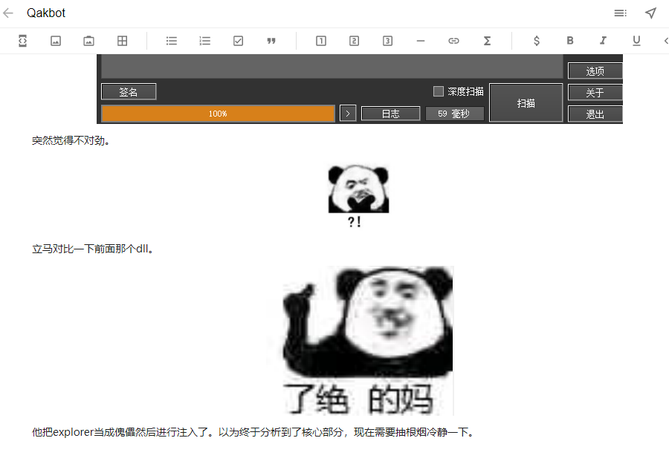Click the 选项 button
The height and width of the screenshot is (464, 669).
(x=595, y=71)
